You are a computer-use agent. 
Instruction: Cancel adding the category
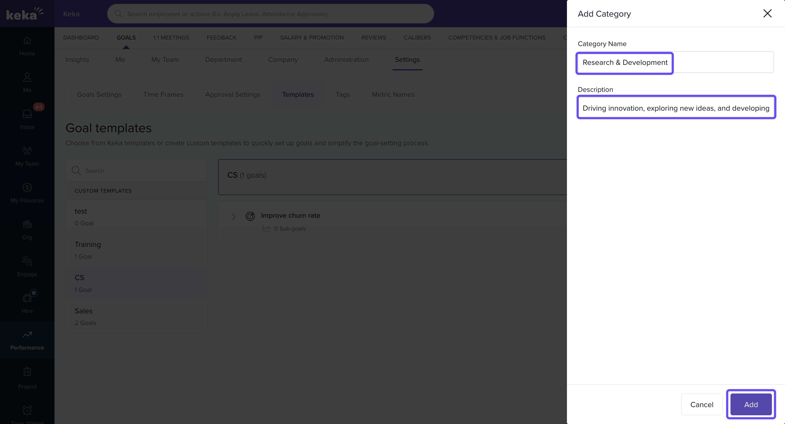pos(702,404)
